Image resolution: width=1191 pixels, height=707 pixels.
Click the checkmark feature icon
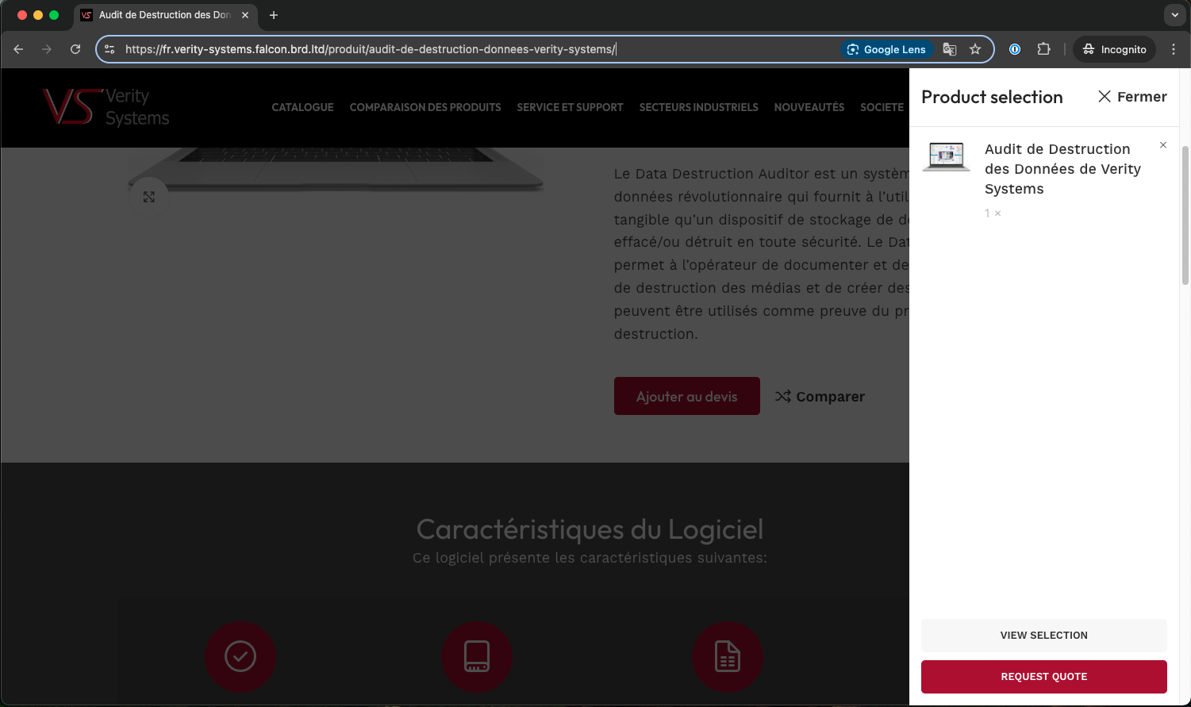(240, 657)
